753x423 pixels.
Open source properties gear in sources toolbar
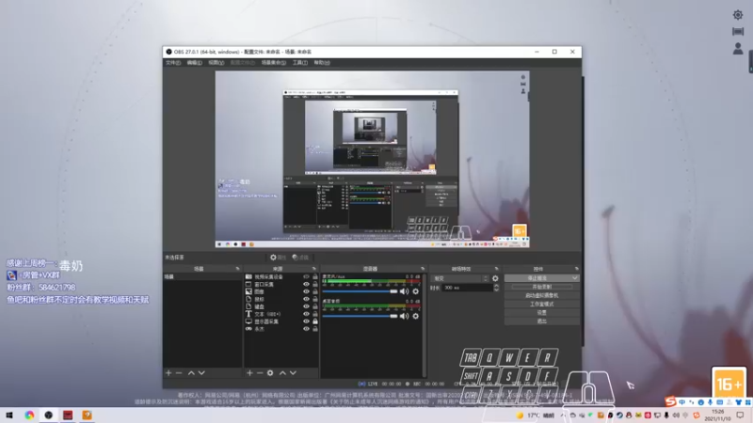click(270, 372)
